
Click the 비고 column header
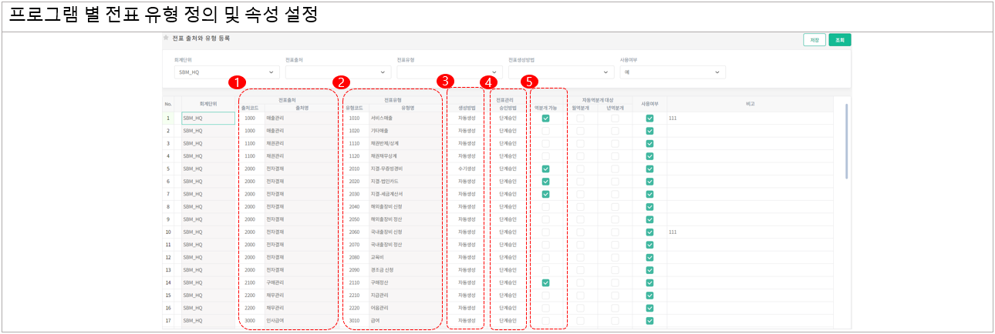point(750,104)
